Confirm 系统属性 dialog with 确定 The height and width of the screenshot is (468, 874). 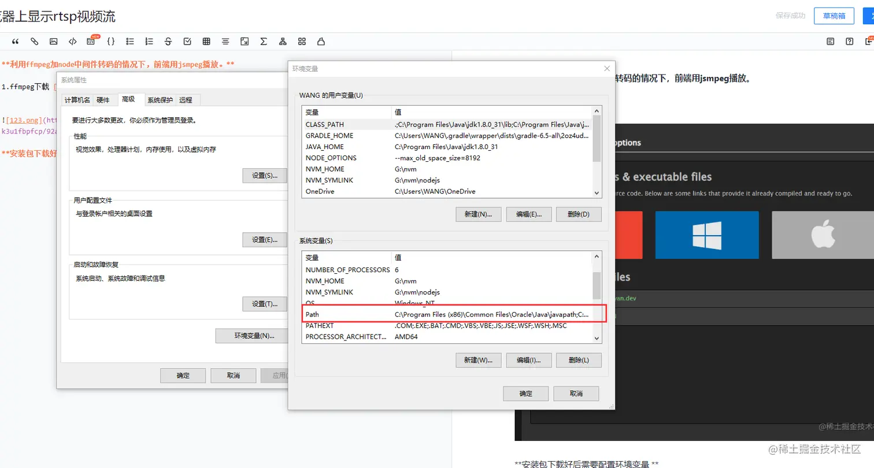[183, 376]
